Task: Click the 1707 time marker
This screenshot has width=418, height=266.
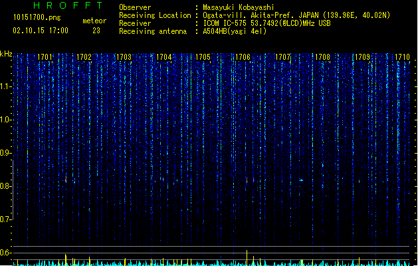Action: point(282,57)
